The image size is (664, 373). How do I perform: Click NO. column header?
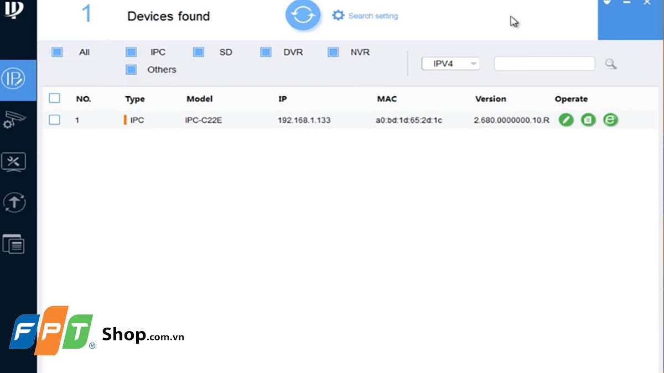[x=84, y=99]
